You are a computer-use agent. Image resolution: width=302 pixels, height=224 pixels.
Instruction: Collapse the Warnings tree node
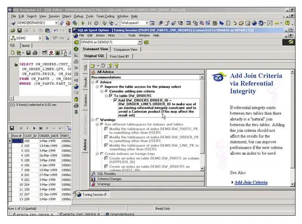pos(93,120)
